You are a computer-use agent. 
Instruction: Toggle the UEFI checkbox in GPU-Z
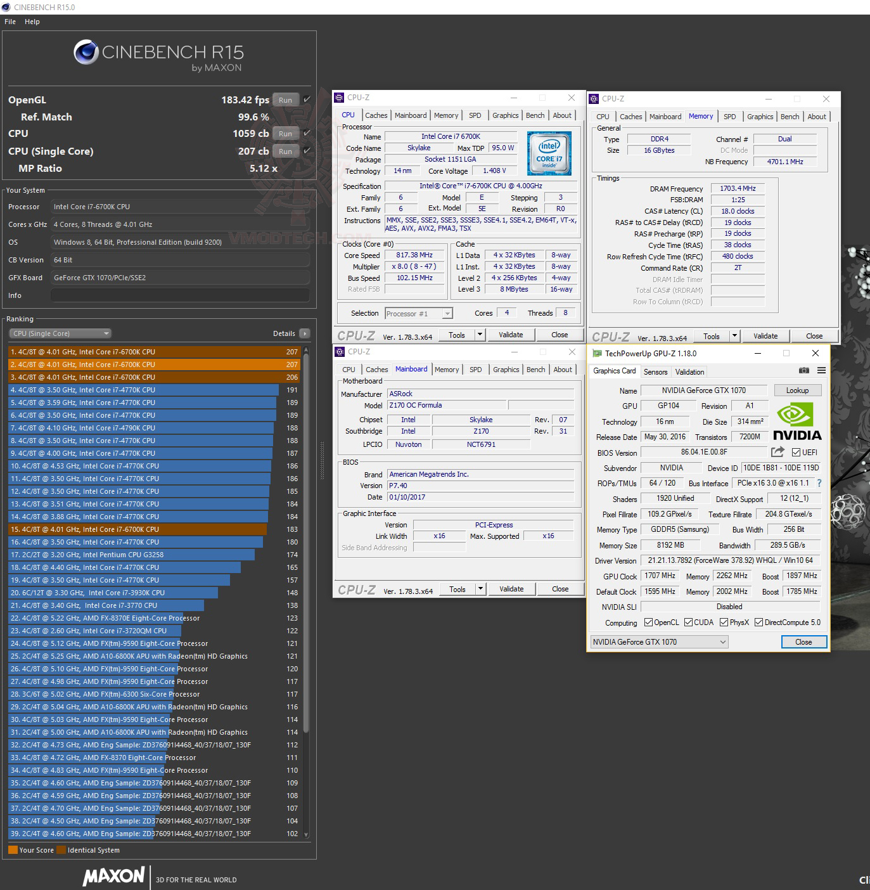point(796,452)
